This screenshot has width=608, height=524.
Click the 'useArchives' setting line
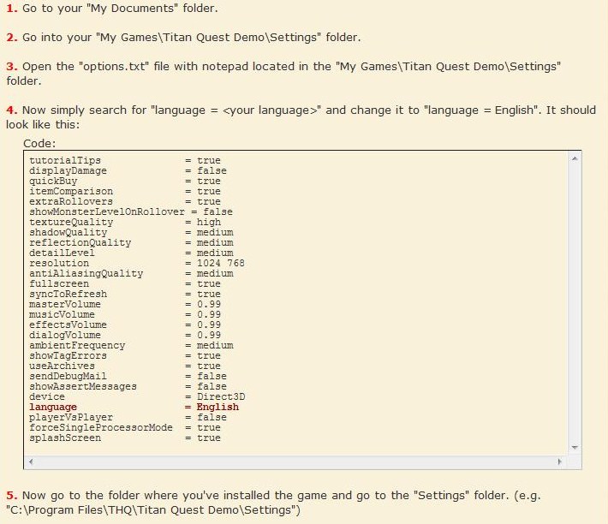pos(125,366)
